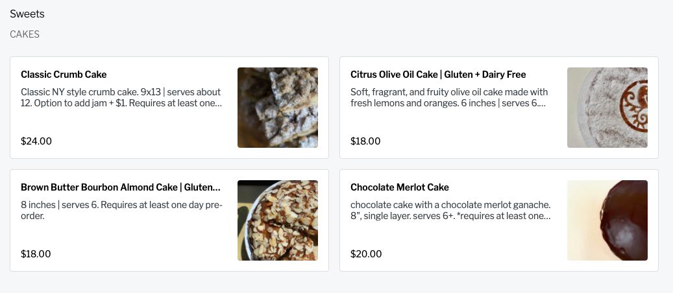The width and height of the screenshot is (673, 293).
Task: Click the Classic Crumb Cake title
Action: (64, 75)
